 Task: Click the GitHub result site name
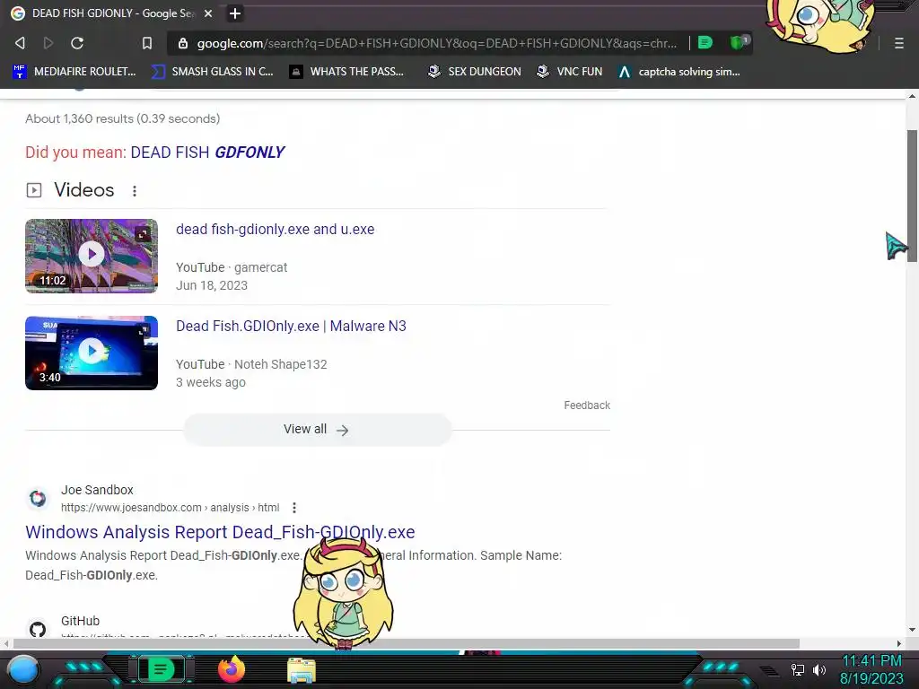click(80, 621)
